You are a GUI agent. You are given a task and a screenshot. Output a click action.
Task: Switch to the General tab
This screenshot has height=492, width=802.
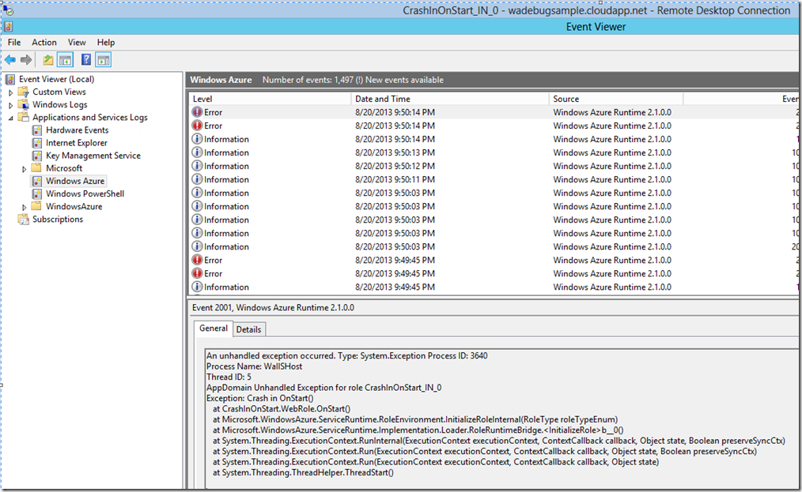(214, 329)
